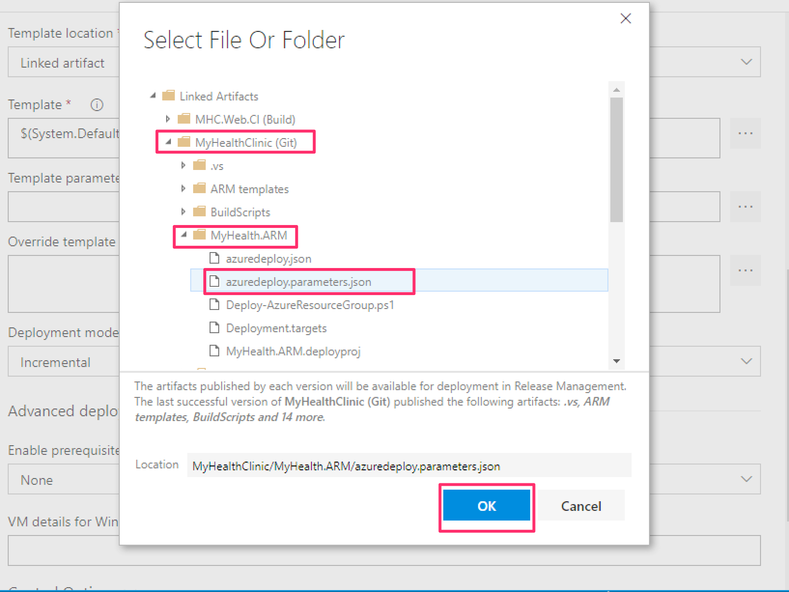This screenshot has width=789, height=592.
Task: Click the Location path field
Action: pyautogui.click(x=409, y=465)
